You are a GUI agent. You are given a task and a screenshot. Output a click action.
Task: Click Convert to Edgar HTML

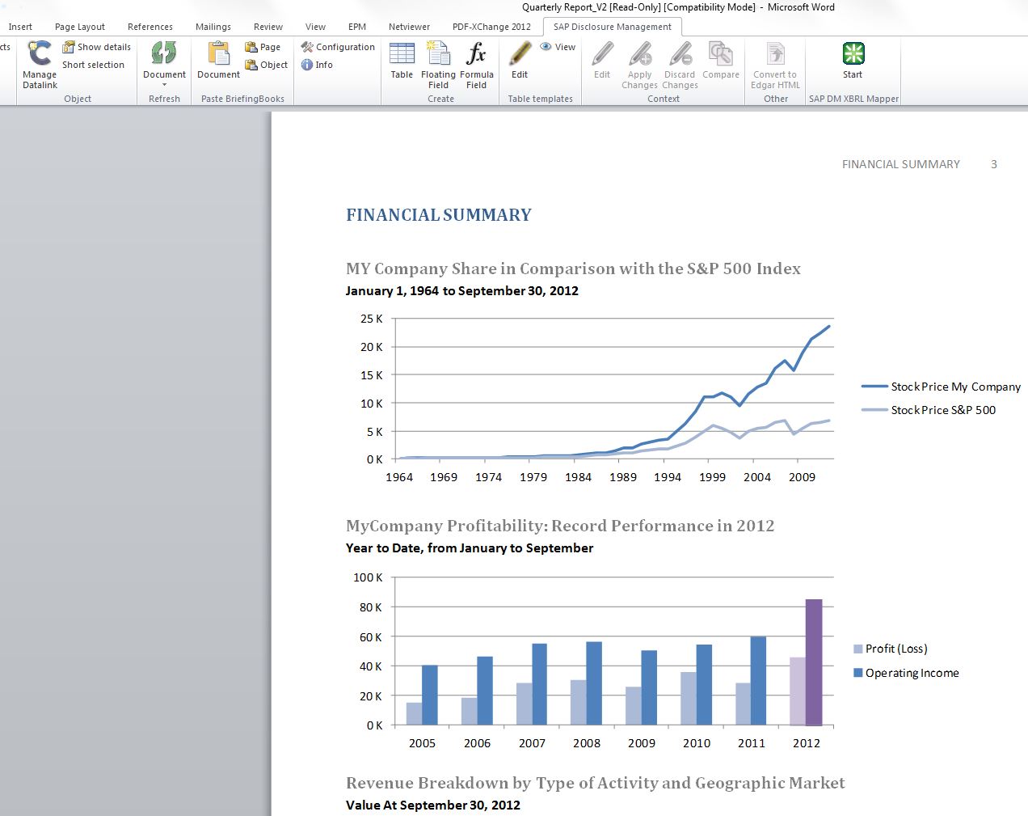coord(775,65)
